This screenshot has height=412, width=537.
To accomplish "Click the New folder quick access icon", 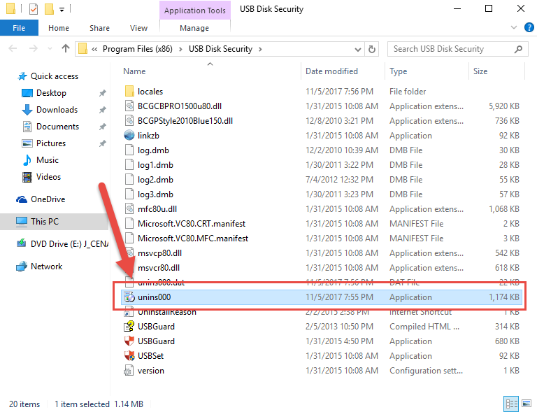I will [x=50, y=9].
